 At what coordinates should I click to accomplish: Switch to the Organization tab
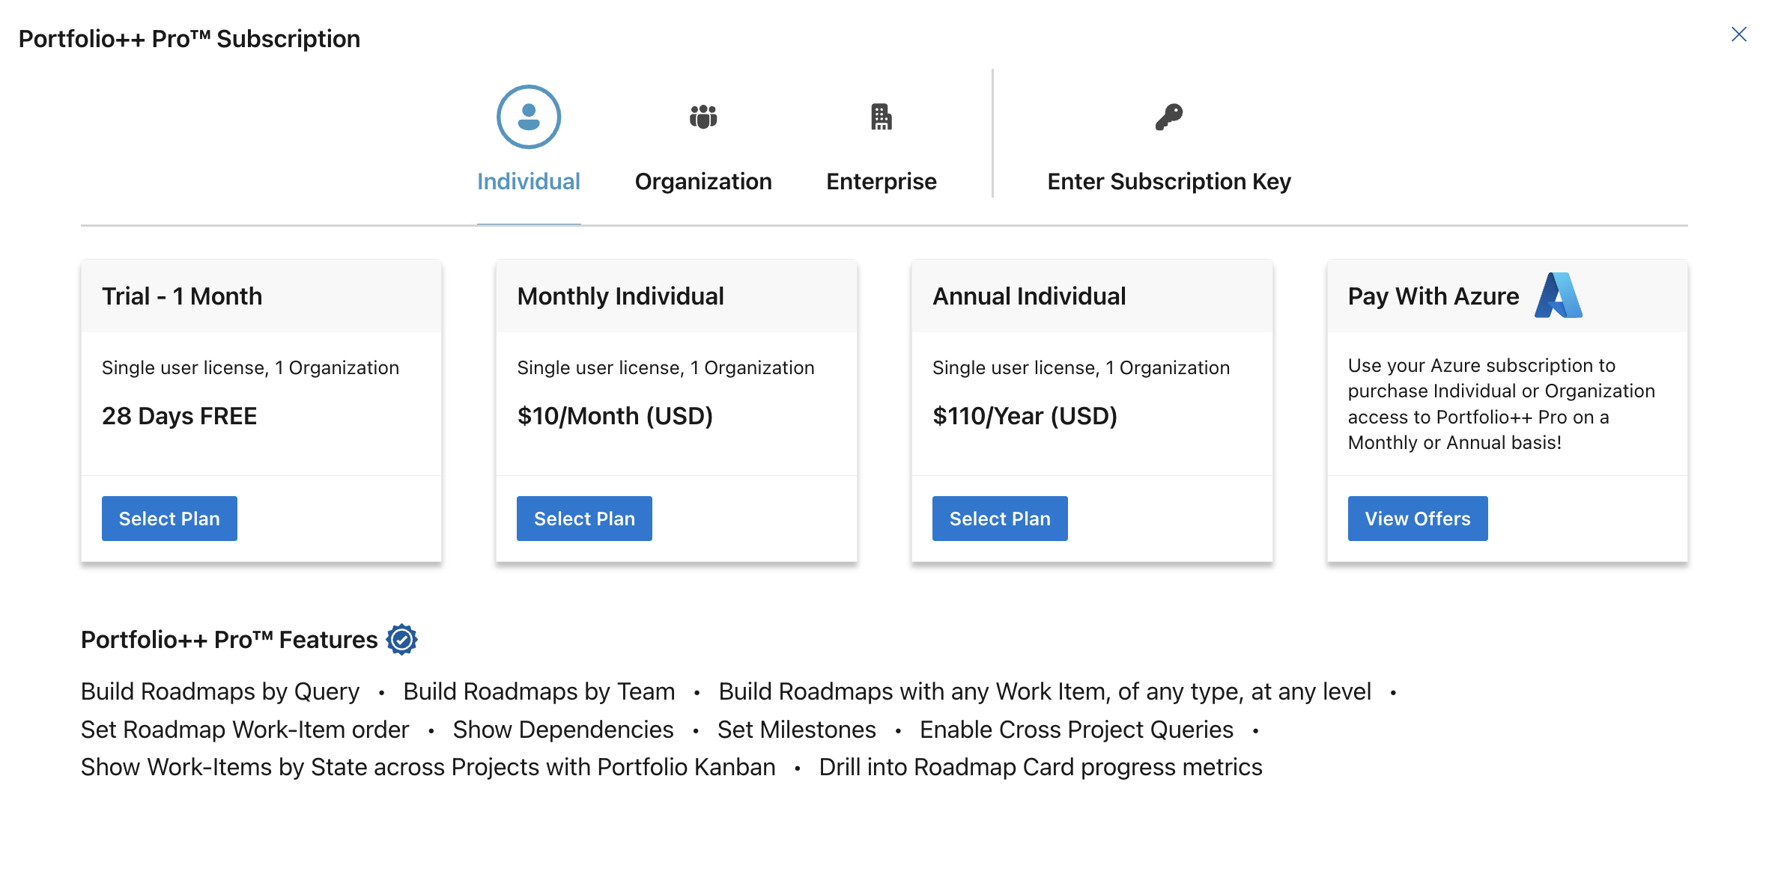click(x=703, y=180)
